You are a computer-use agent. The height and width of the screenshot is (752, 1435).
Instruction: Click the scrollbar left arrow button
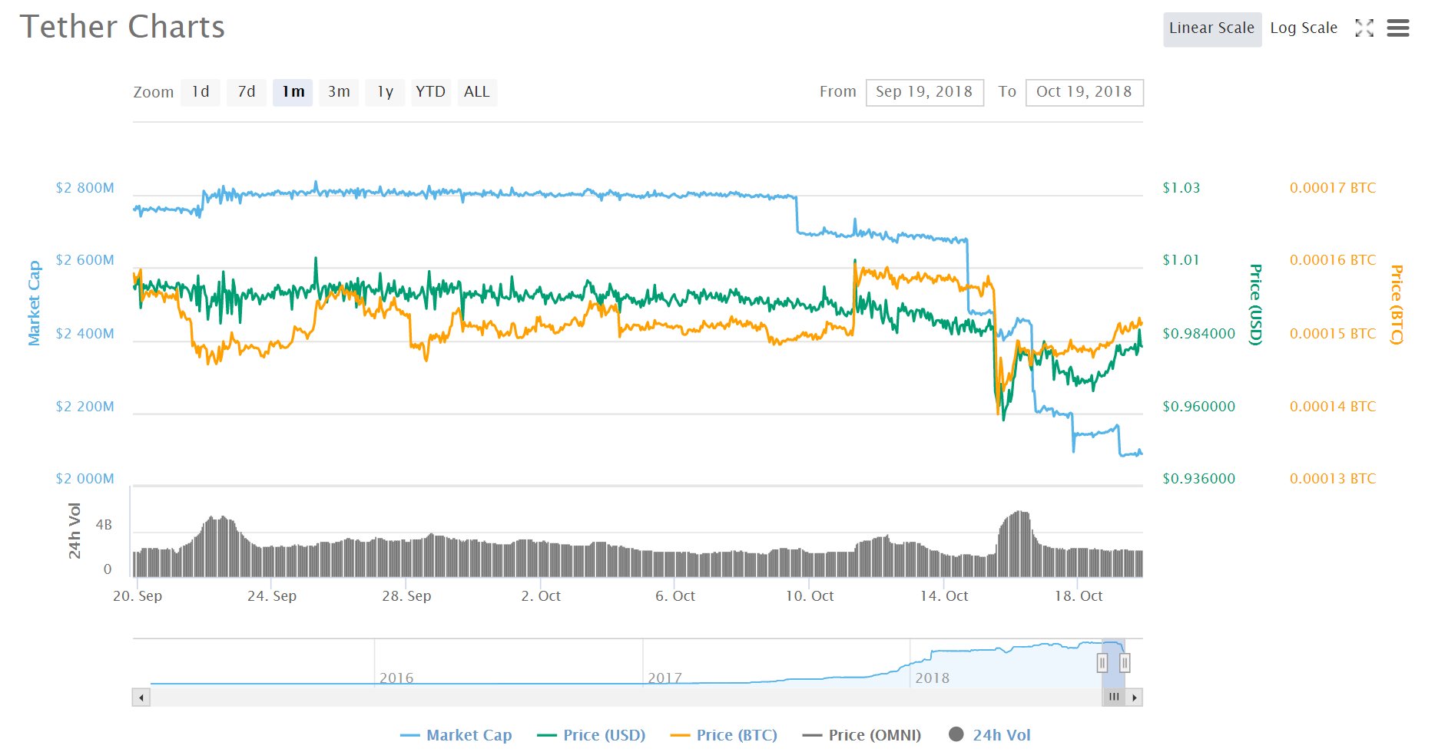pos(141,698)
